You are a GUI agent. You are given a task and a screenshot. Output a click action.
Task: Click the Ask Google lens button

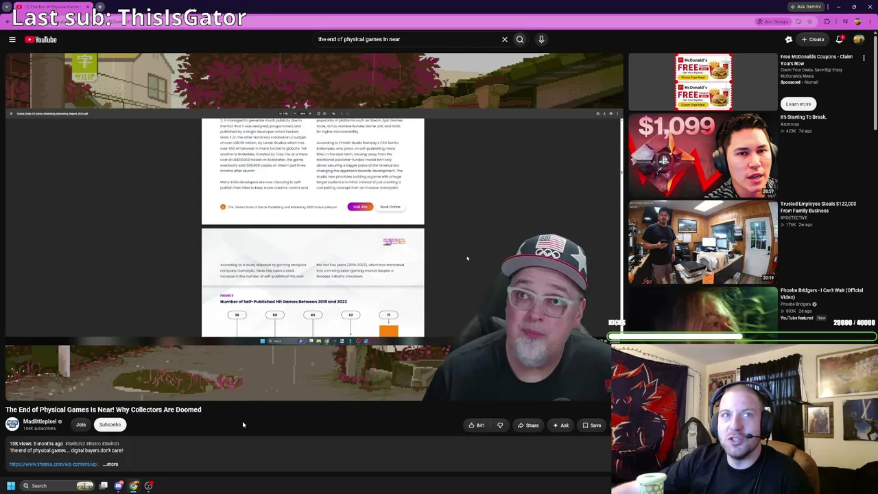click(x=774, y=22)
